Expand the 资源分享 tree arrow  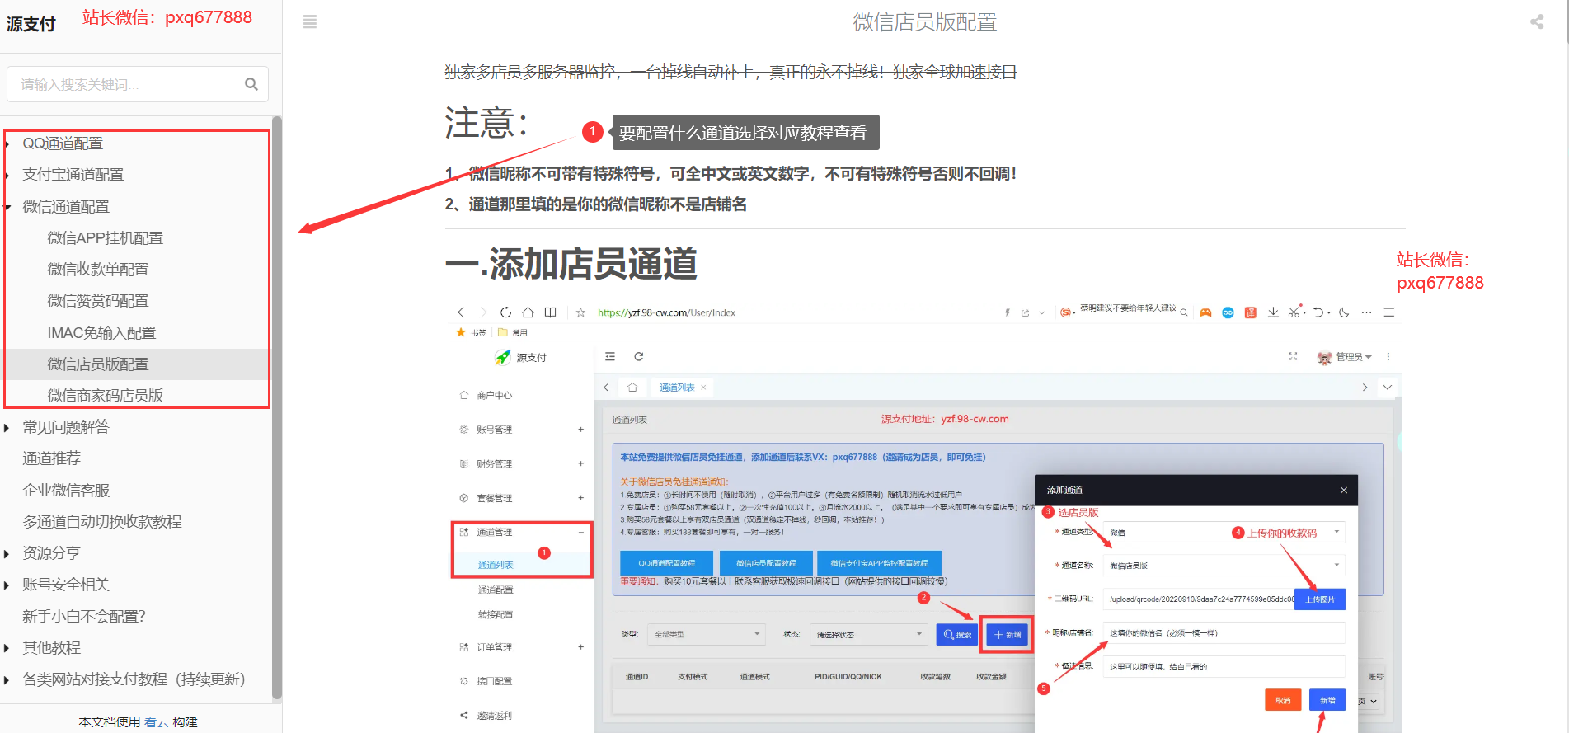tap(7, 553)
